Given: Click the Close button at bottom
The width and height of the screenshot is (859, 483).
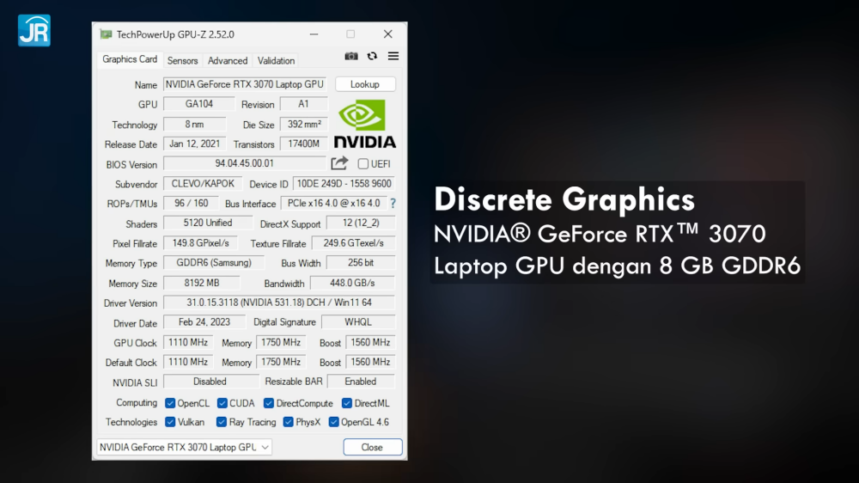Looking at the screenshot, I should tap(373, 448).
